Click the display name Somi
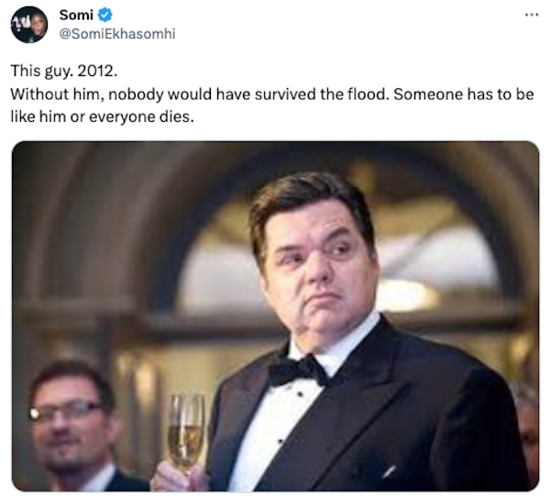This screenshot has width=550, height=500. [75, 15]
